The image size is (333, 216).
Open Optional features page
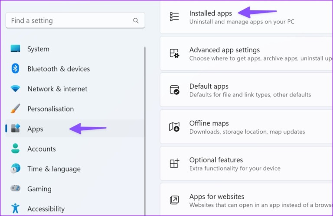tap(216, 160)
